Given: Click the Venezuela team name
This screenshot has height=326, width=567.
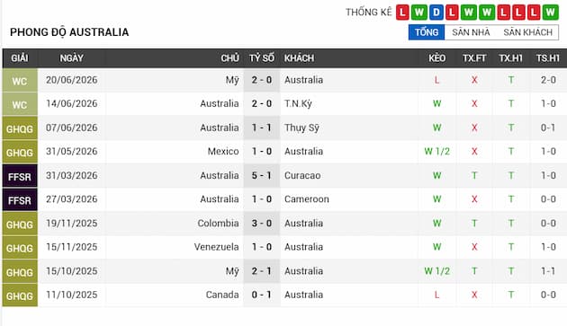Looking at the screenshot, I should click(x=216, y=247).
